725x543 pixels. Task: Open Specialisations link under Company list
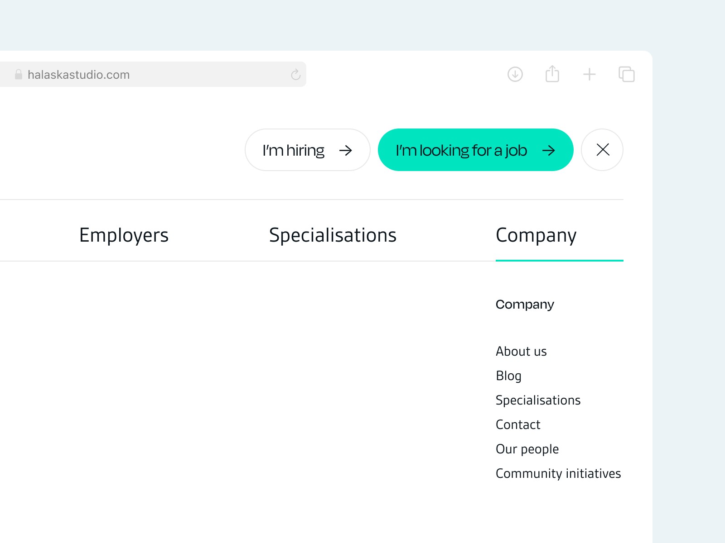coord(538,400)
